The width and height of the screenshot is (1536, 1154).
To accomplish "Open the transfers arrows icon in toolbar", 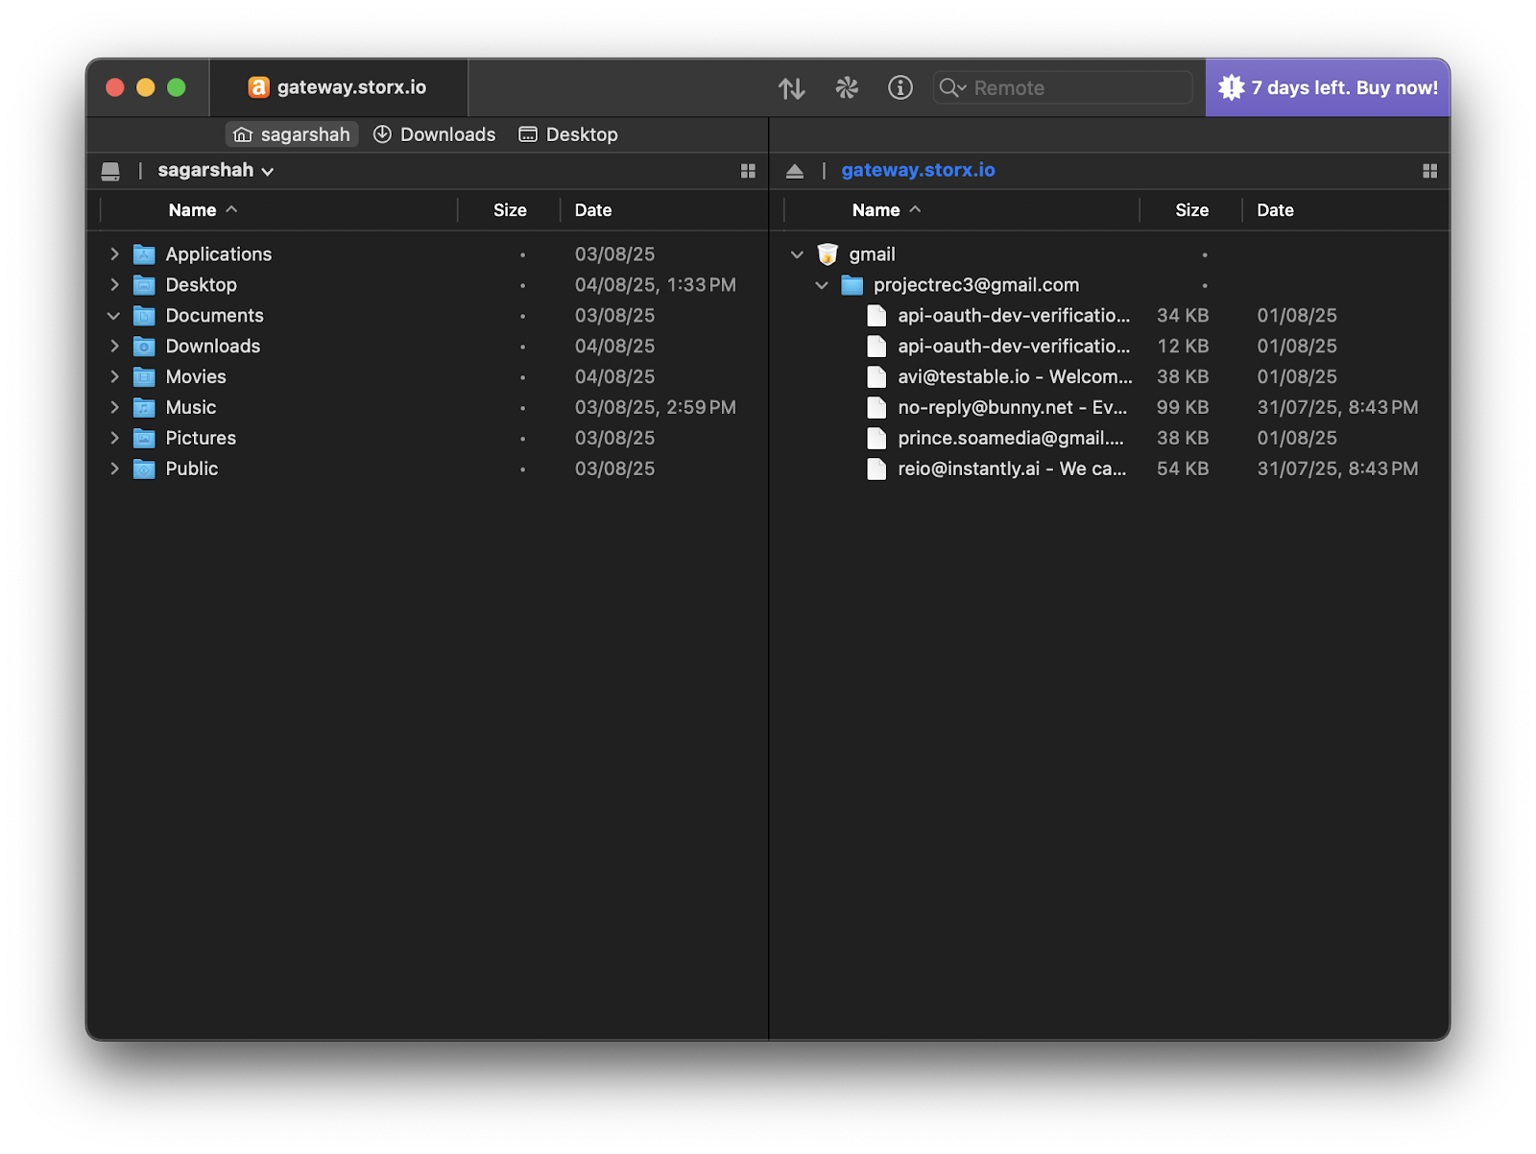I will tap(791, 88).
